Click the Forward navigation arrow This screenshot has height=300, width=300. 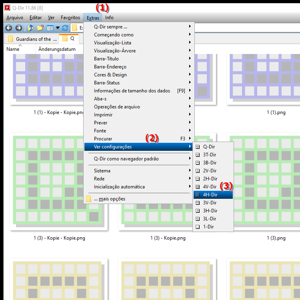coord(18,28)
